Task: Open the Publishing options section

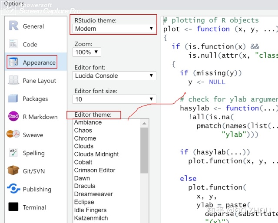Action: [36, 189]
